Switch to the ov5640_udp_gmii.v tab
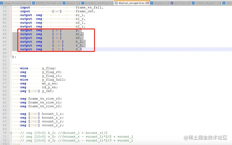 pyautogui.click(x=207, y=3)
